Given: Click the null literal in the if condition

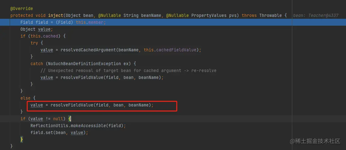Looking at the screenshot, I should tap(58, 119).
